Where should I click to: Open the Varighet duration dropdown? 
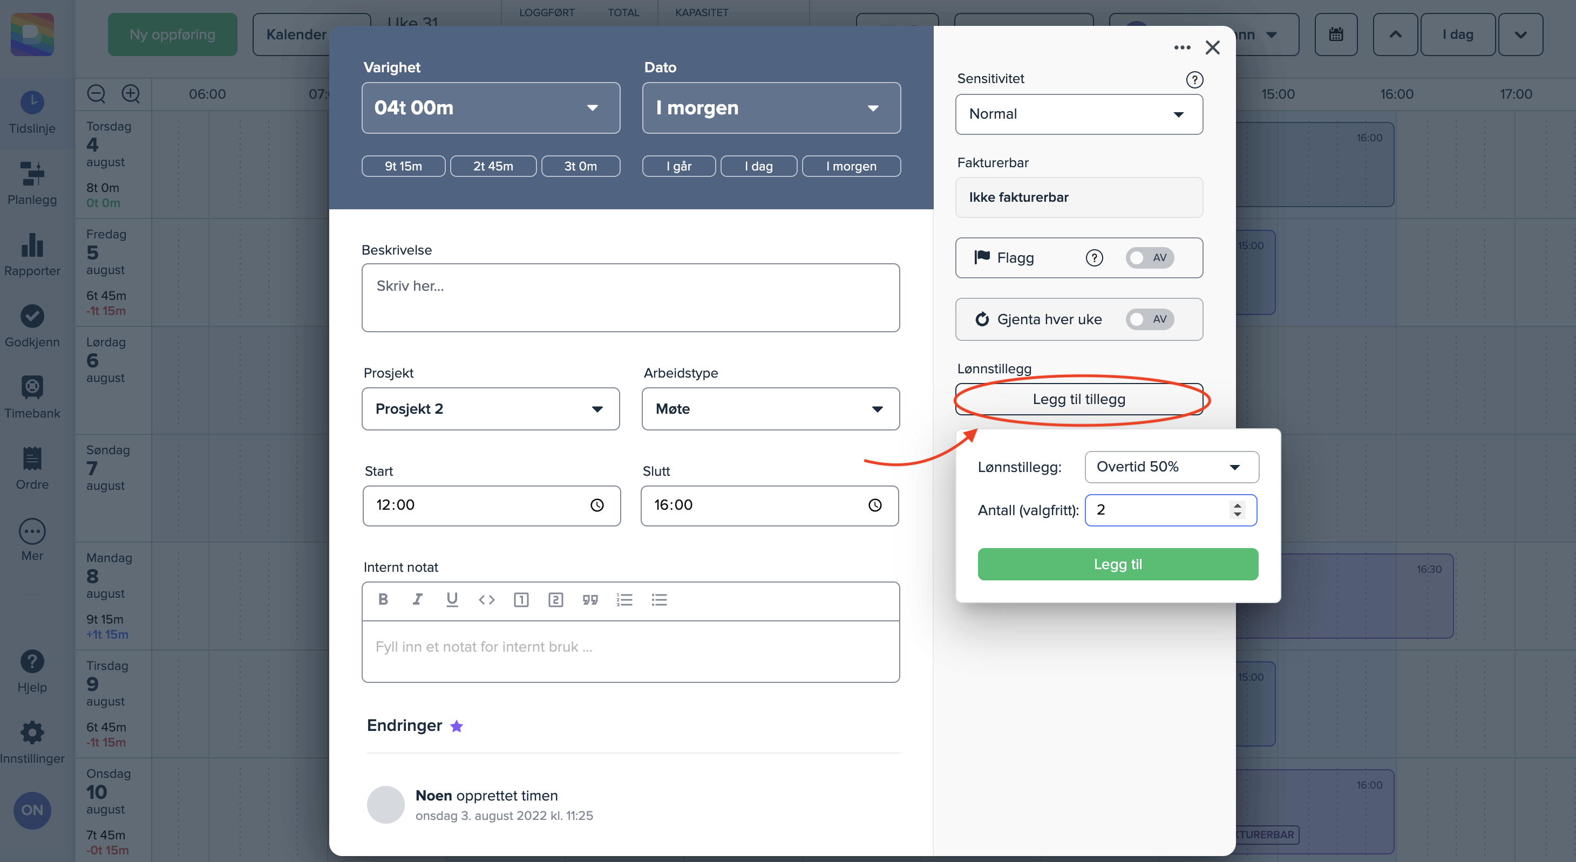[491, 107]
